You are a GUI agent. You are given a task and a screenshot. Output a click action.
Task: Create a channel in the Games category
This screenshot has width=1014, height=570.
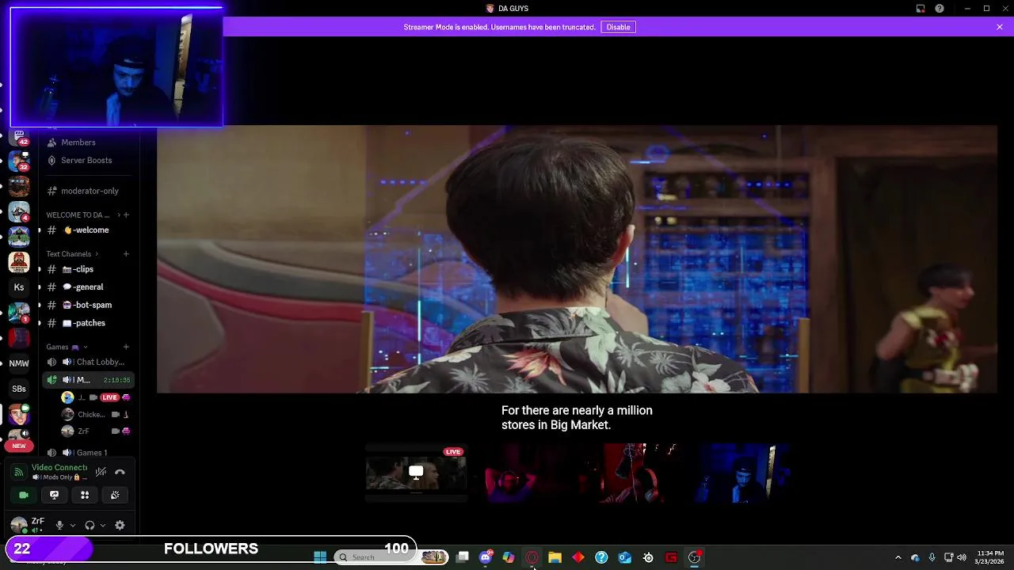(126, 347)
